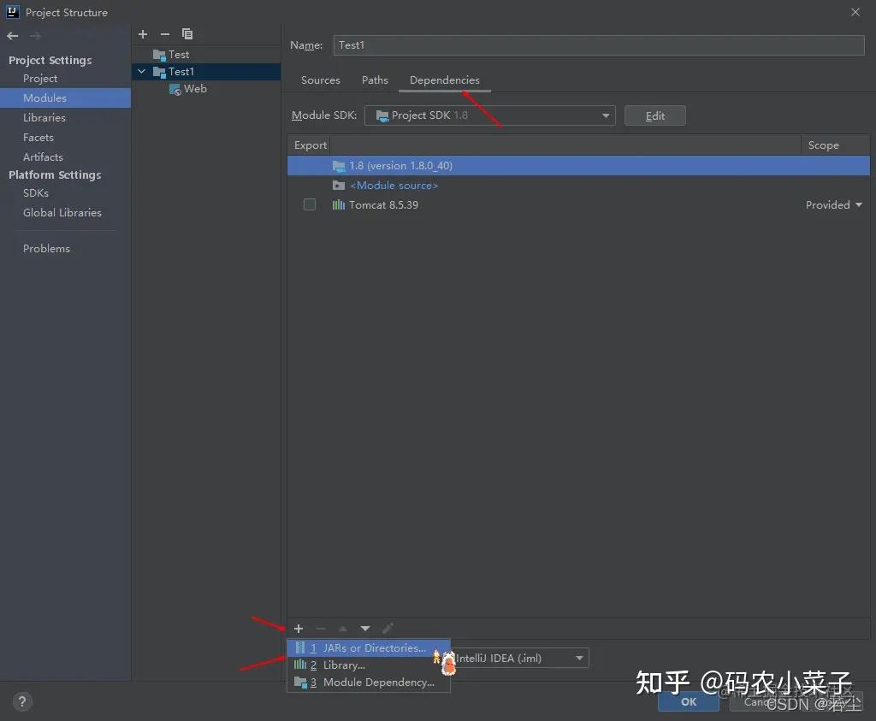Choose JARs or Directories menu item
876x721 pixels.
pos(368,647)
